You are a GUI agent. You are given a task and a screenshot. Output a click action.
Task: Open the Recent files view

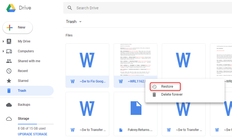pyautogui.click(x=23, y=71)
